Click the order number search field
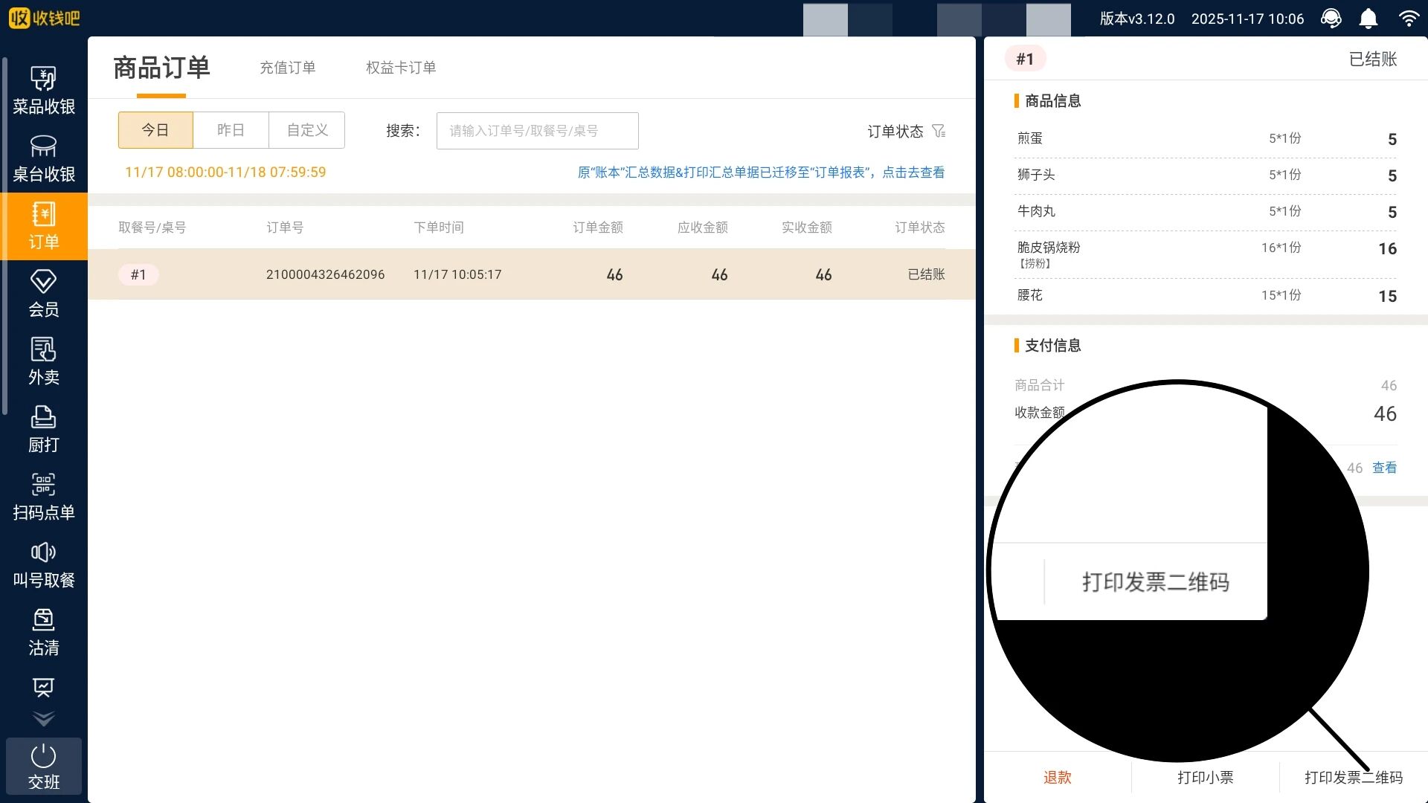The height and width of the screenshot is (803, 1428). tap(537, 131)
